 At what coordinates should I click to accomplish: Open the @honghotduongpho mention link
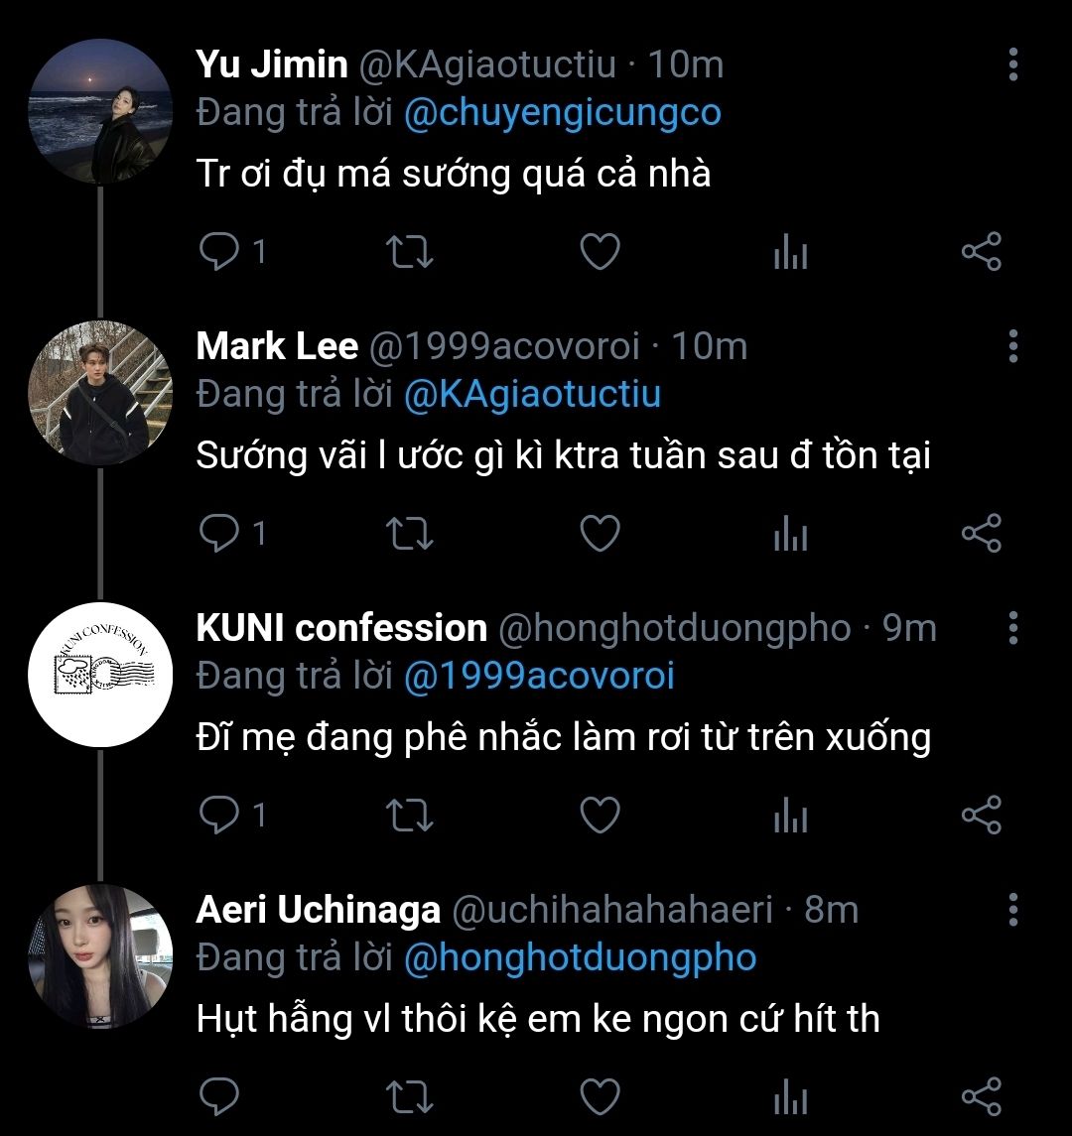click(580, 957)
